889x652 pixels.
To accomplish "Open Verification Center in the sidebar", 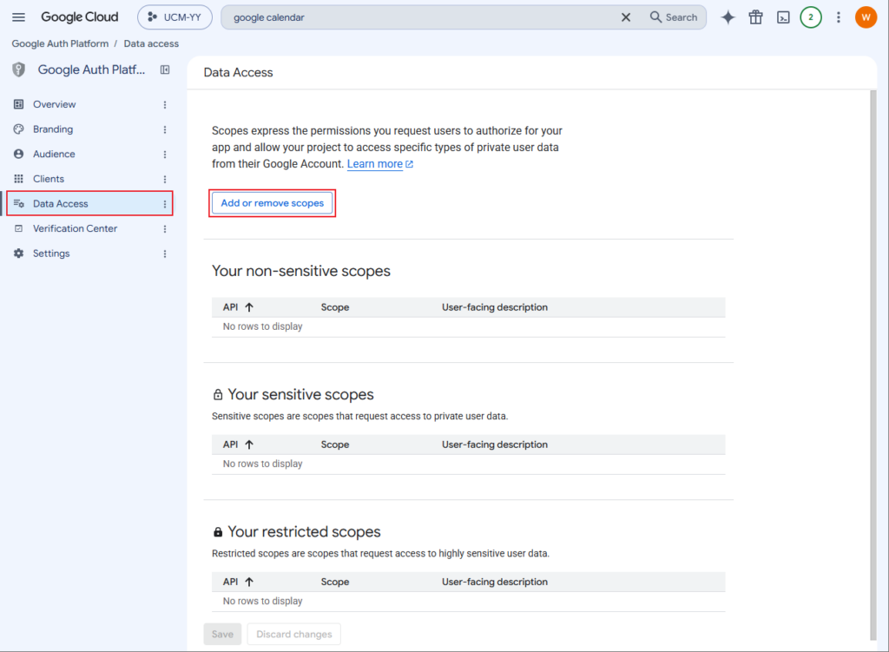I will point(75,228).
